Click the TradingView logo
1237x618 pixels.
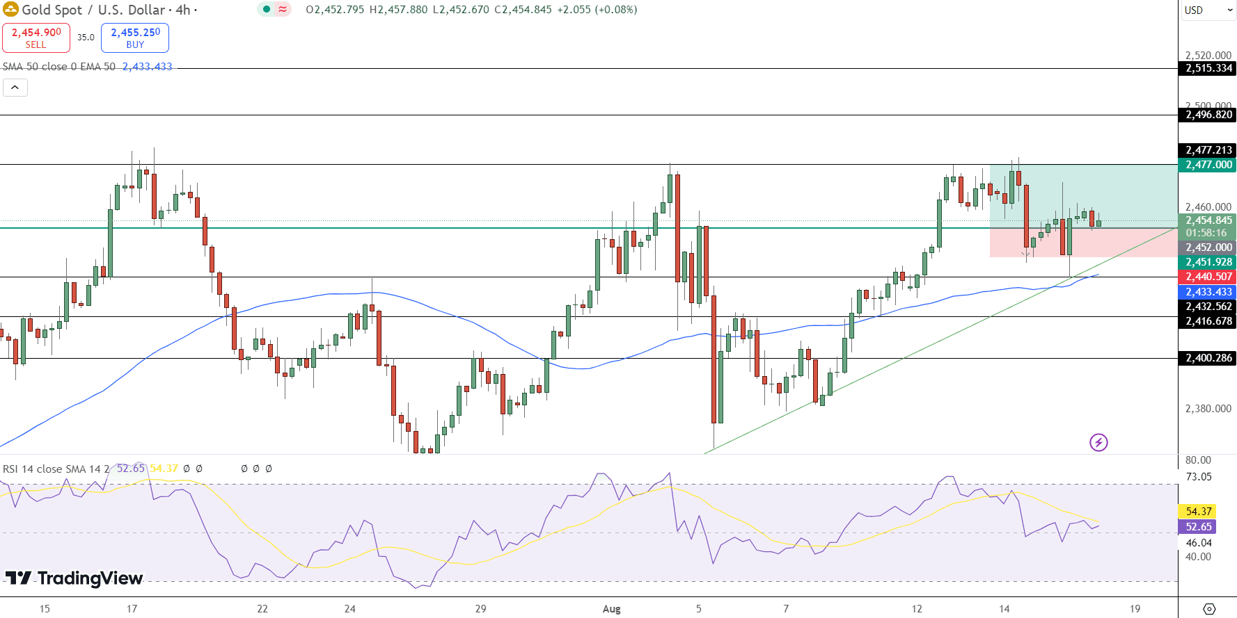74,578
